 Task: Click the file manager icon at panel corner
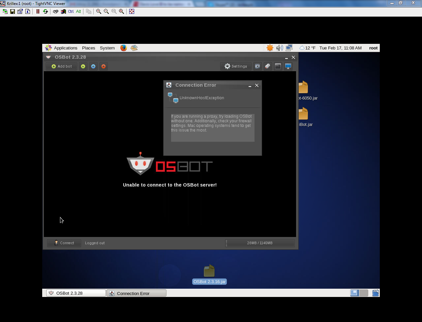pos(376,293)
